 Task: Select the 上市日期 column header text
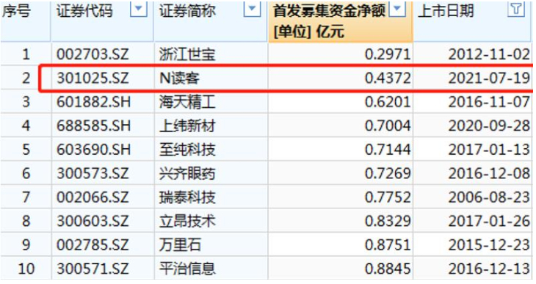446,10
